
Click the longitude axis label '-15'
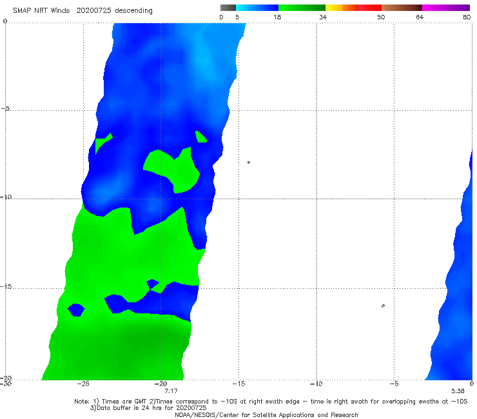238,384
